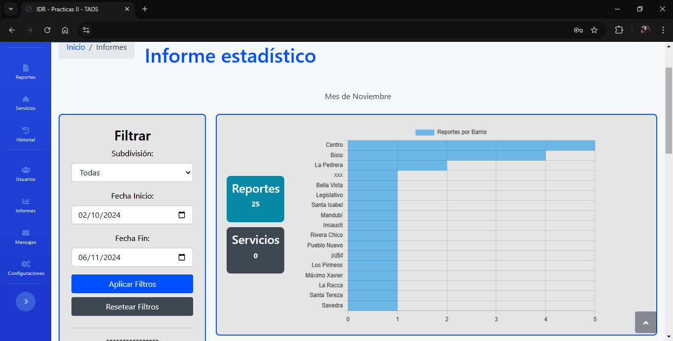Viewport: 673px width, 341px height.
Task: Click Resetear Filtros button
Action: click(132, 307)
